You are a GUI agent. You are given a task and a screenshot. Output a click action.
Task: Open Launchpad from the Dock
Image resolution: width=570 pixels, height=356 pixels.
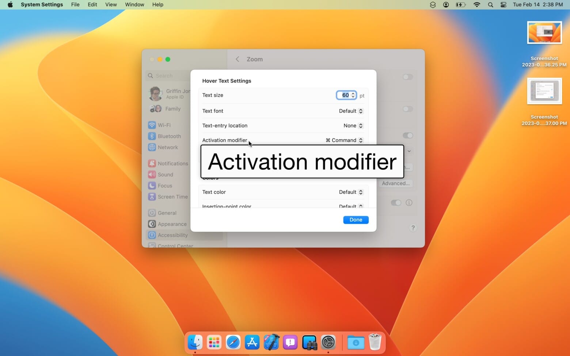(214, 342)
